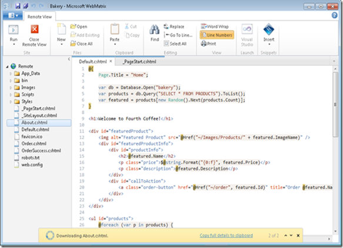343x248 pixels.
Task: Expand the Images folder
Action: click(x=11, y=88)
